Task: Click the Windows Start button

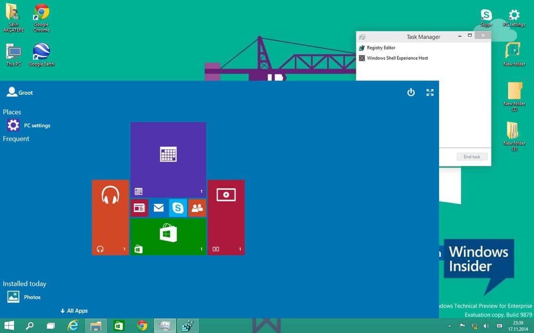Action: [x=9, y=326]
